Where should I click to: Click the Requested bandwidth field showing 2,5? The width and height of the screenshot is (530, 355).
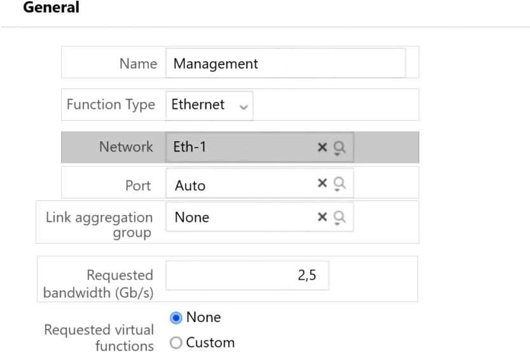point(247,275)
